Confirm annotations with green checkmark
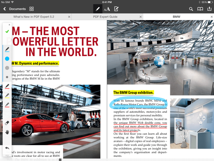 (7, 32)
